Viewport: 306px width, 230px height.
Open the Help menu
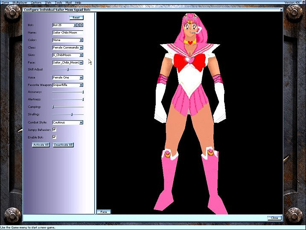click(78, 3)
